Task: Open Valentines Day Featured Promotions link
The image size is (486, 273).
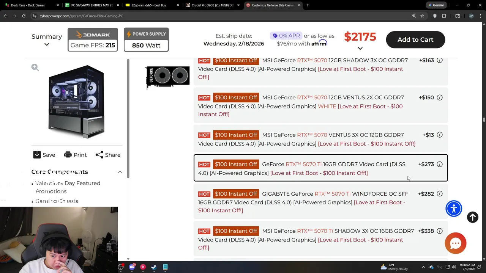Action: coord(68,187)
